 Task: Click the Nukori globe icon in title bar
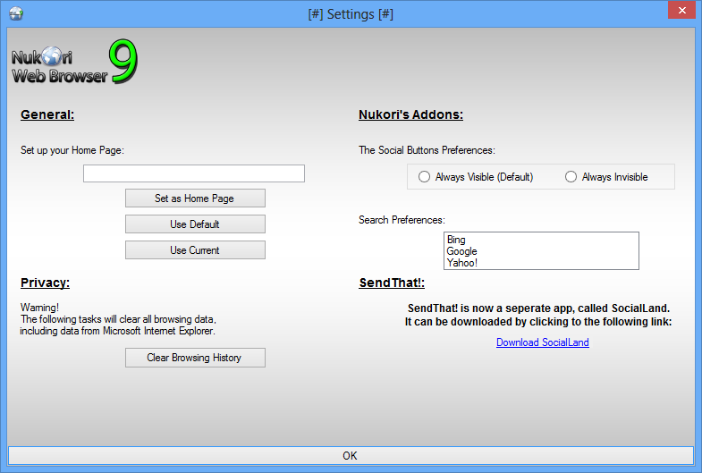16,13
